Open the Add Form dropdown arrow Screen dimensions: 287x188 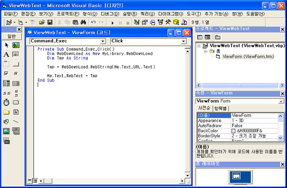[26, 22]
